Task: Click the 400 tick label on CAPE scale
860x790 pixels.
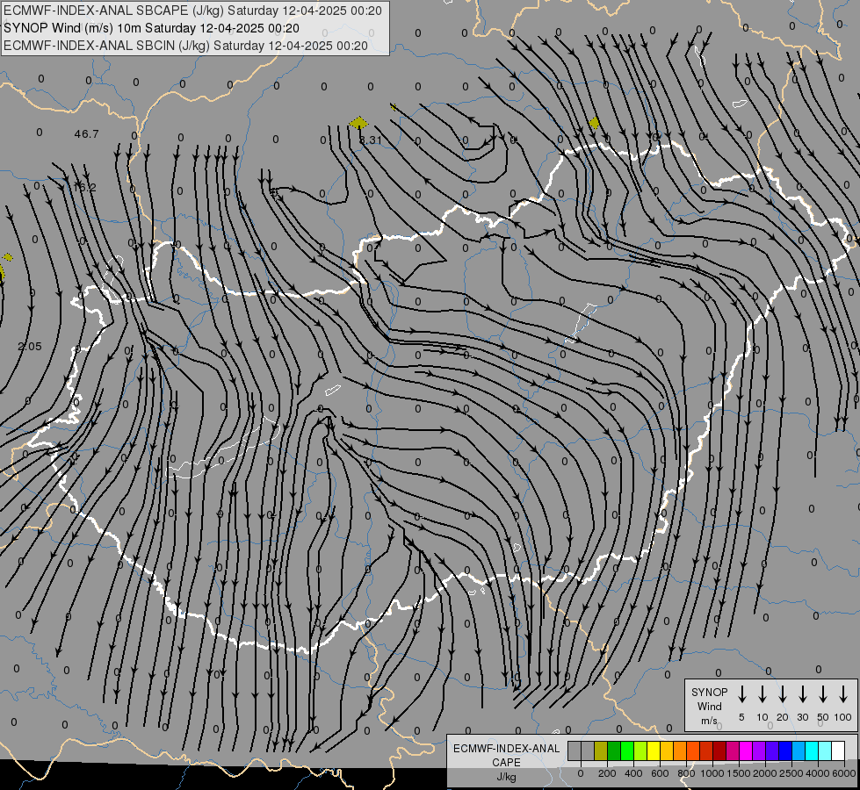Action: (x=633, y=773)
